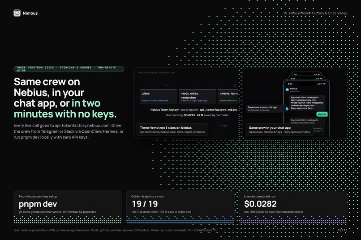Click "Every real model call" chart label
361x240 pixels.
[x=156, y=72]
